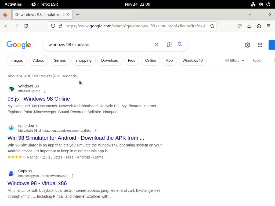The height and width of the screenshot is (206, 275).
Task: Click the up to down favicon
Action: [x=11, y=128]
